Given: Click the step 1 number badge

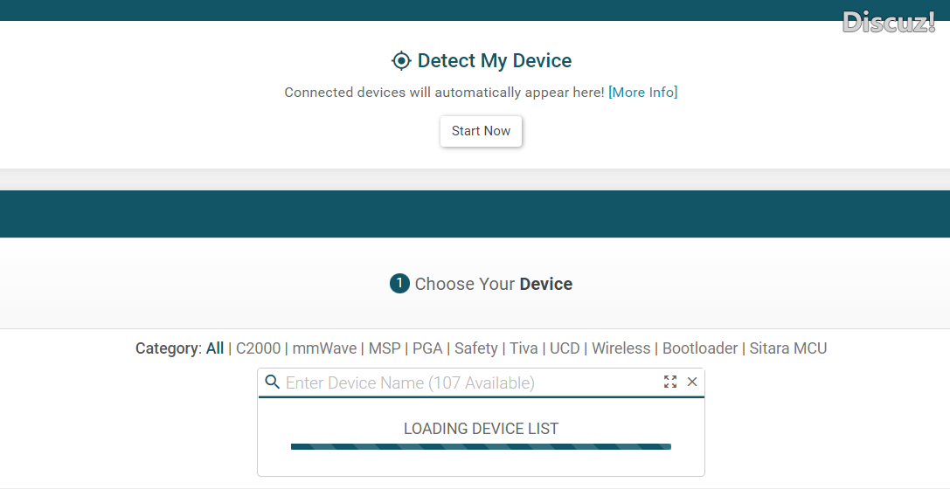Looking at the screenshot, I should (399, 284).
